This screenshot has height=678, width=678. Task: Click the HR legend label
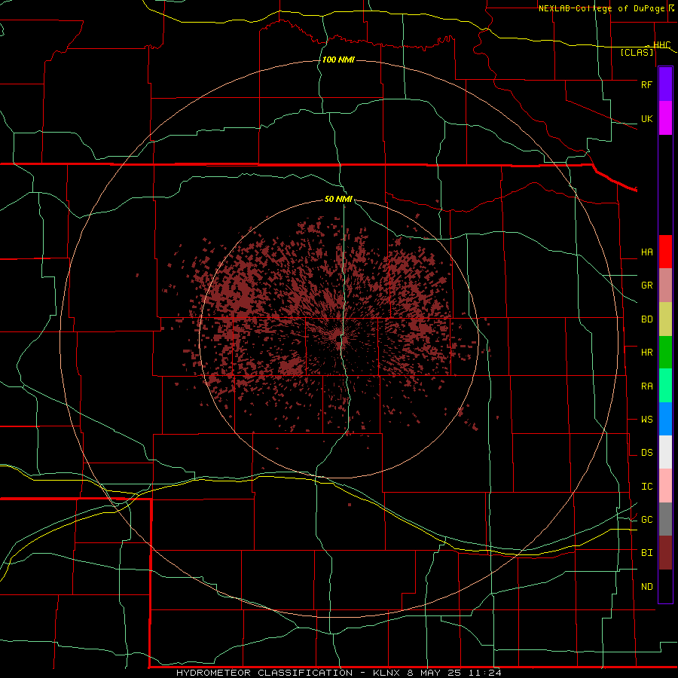646,353
